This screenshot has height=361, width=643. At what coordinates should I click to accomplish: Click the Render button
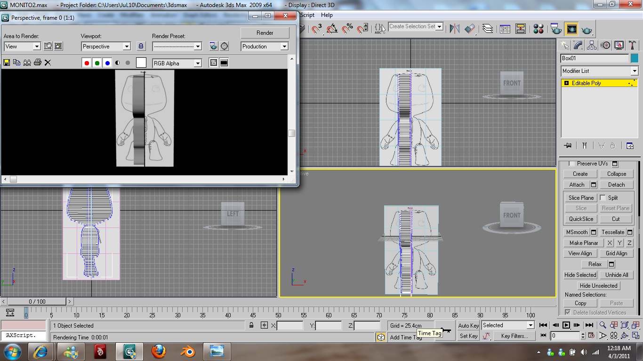click(x=265, y=33)
